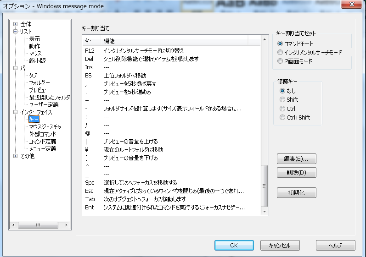Collapse the インターフェイス tree node

click(16, 112)
